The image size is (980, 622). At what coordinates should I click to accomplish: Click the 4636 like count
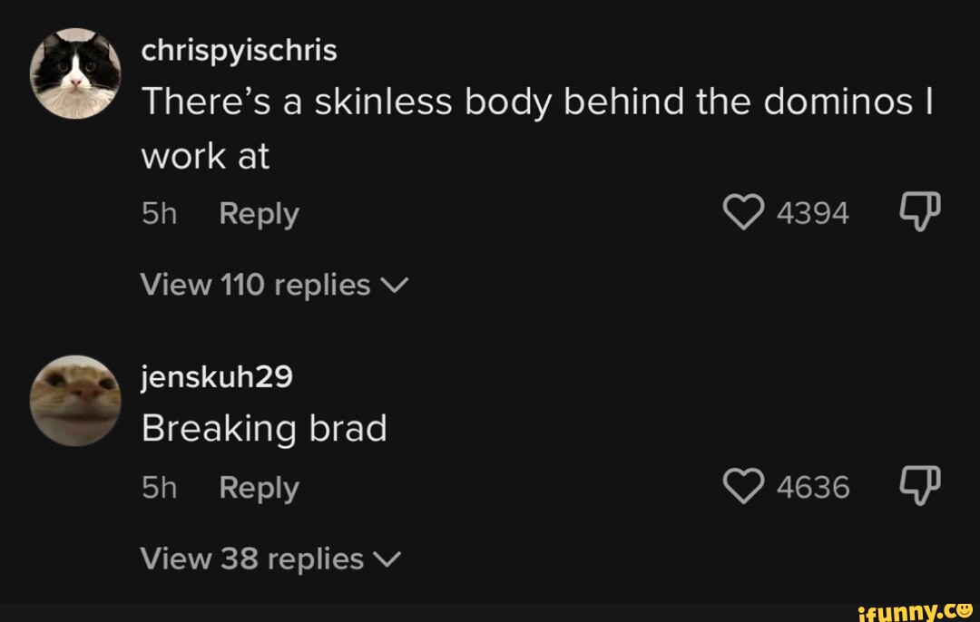[x=813, y=488]
